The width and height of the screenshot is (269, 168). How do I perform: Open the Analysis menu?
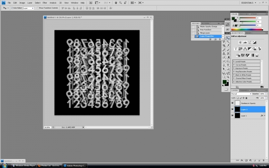(x=53, y=3)
